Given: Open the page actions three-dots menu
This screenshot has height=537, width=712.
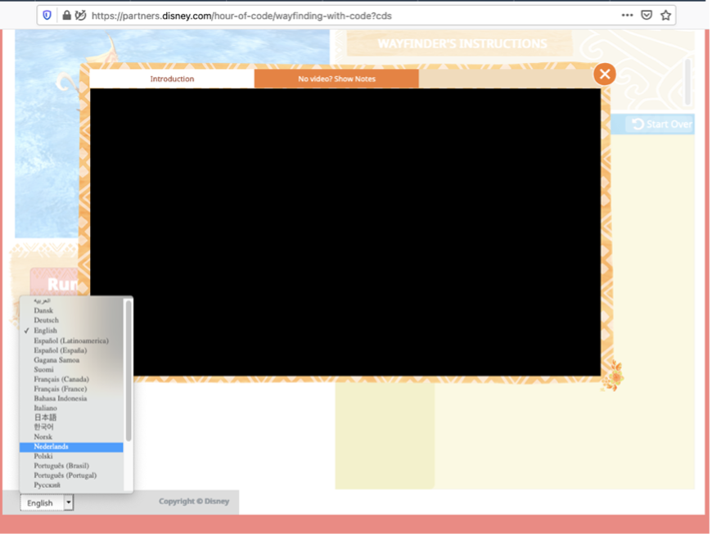Looking at the screenshot, I should [627, 16].
